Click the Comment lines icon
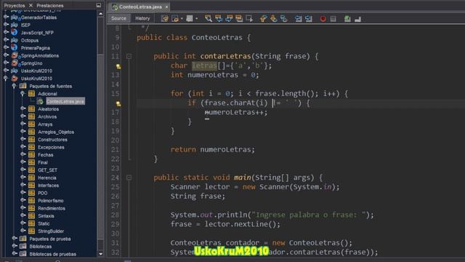 click(x=347, y=19)
